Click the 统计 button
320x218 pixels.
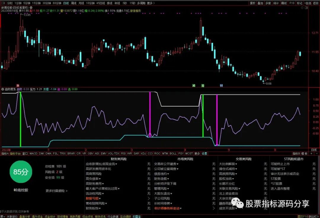click(276, 3)
